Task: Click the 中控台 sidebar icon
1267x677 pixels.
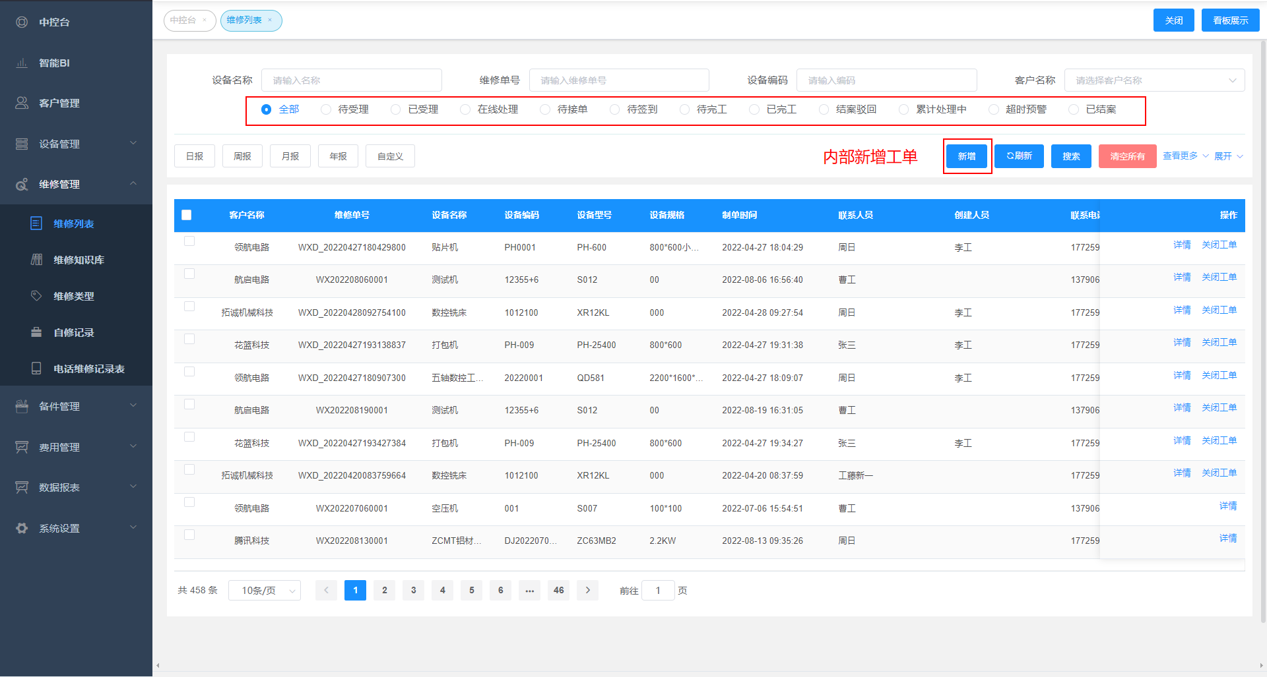Action: 22,22
